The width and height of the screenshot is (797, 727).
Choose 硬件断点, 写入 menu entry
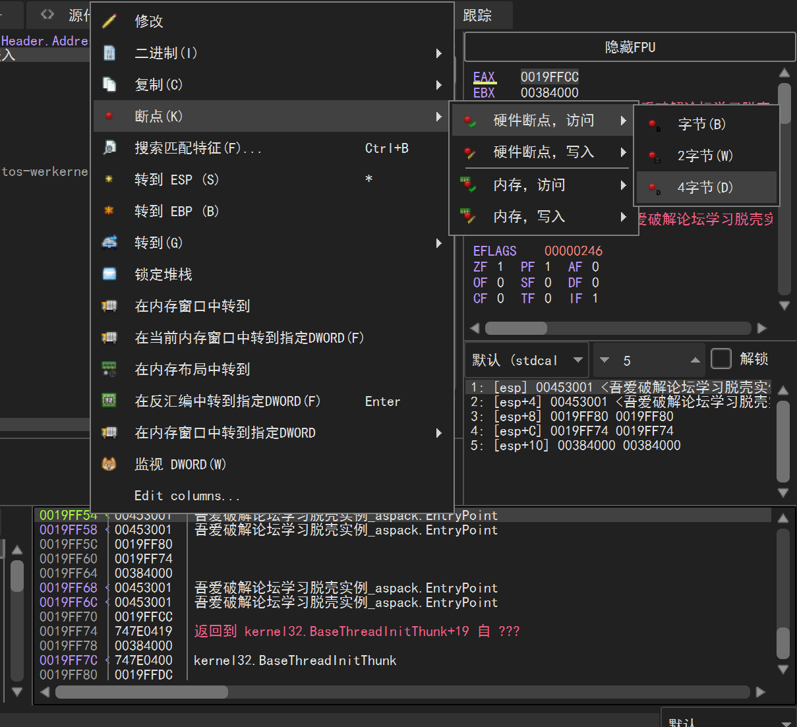pos(543,152)
